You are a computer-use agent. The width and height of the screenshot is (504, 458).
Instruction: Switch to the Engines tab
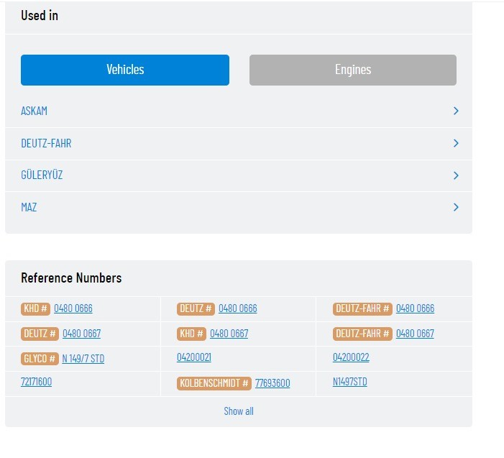tap(352, 70)
